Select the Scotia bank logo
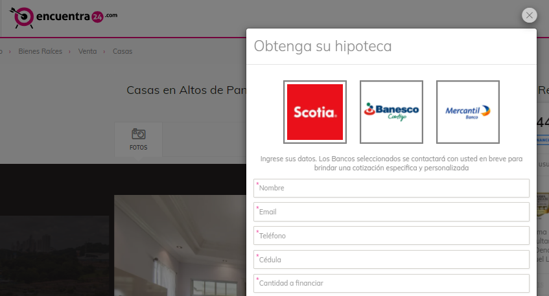 tap(315, 112)
